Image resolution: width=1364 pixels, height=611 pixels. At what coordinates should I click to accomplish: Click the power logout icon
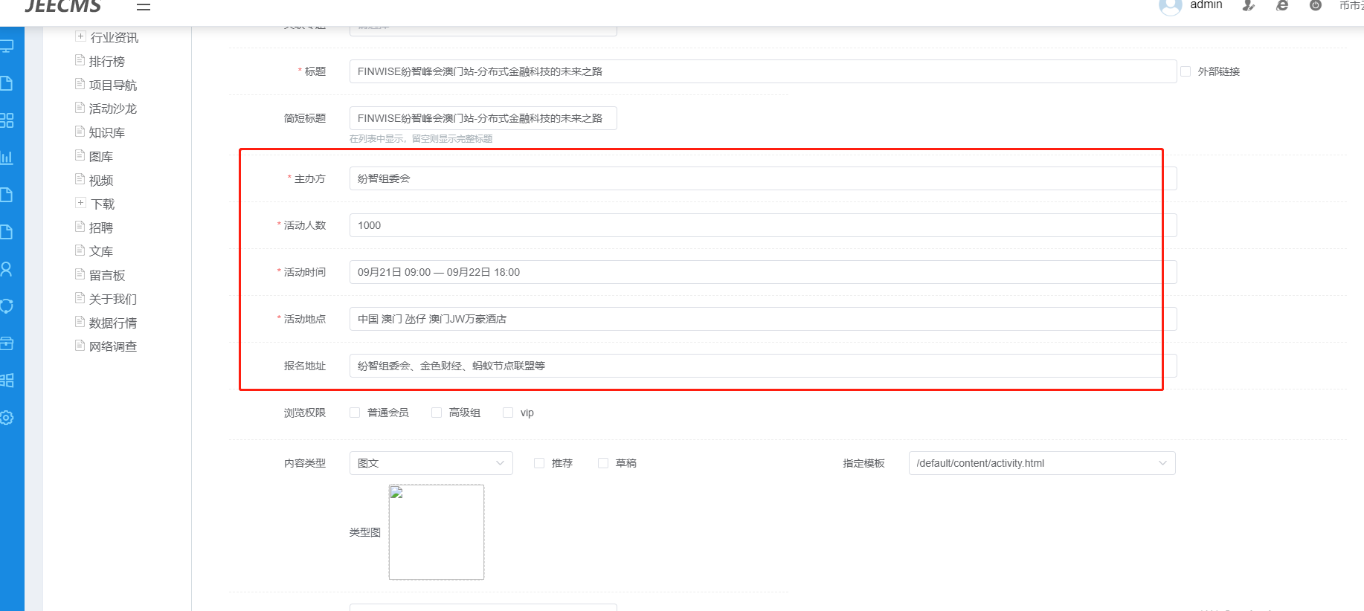(1316, 6)
